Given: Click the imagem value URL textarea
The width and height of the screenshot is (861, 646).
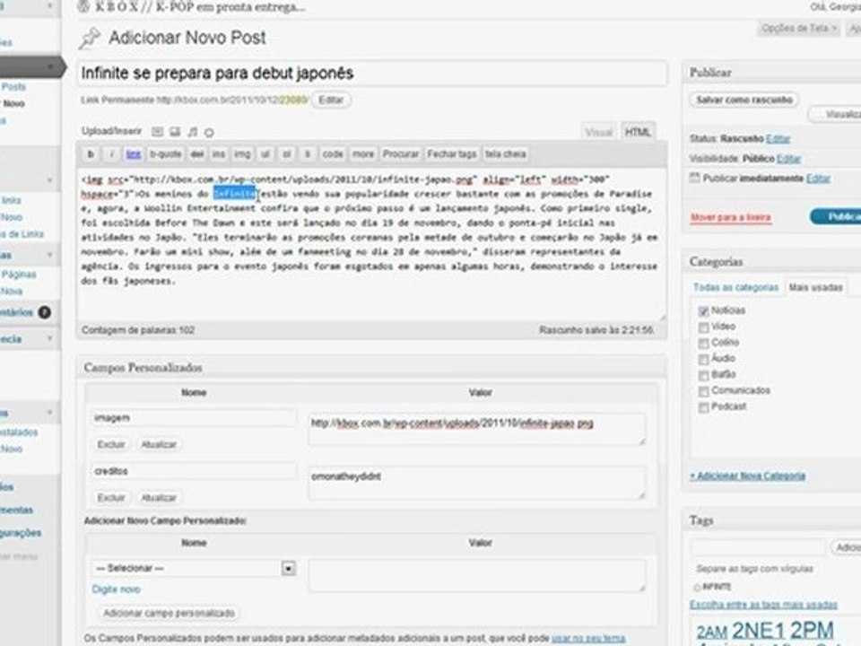Looking at the screenshot, I should coord(477,430).
